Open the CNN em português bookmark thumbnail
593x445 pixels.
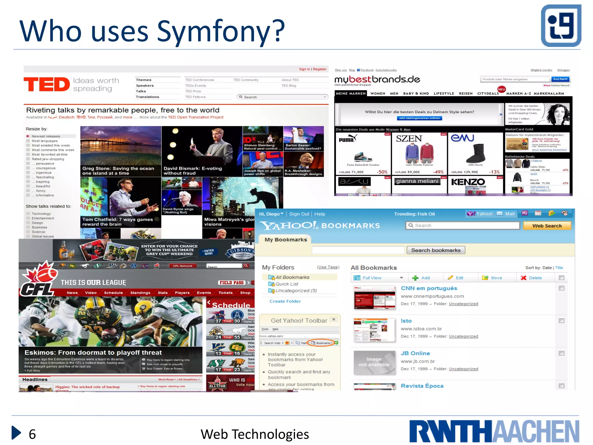coord(374,298)
